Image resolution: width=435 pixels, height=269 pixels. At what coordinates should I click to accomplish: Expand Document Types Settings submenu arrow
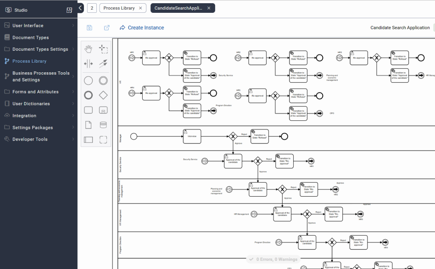click(73, 49)
